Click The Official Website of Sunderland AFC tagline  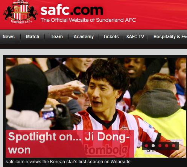pos(88,20)
